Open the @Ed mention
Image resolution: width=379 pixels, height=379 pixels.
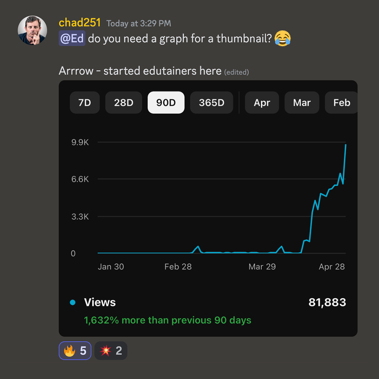pyautogui.click(x=72, y=39)
